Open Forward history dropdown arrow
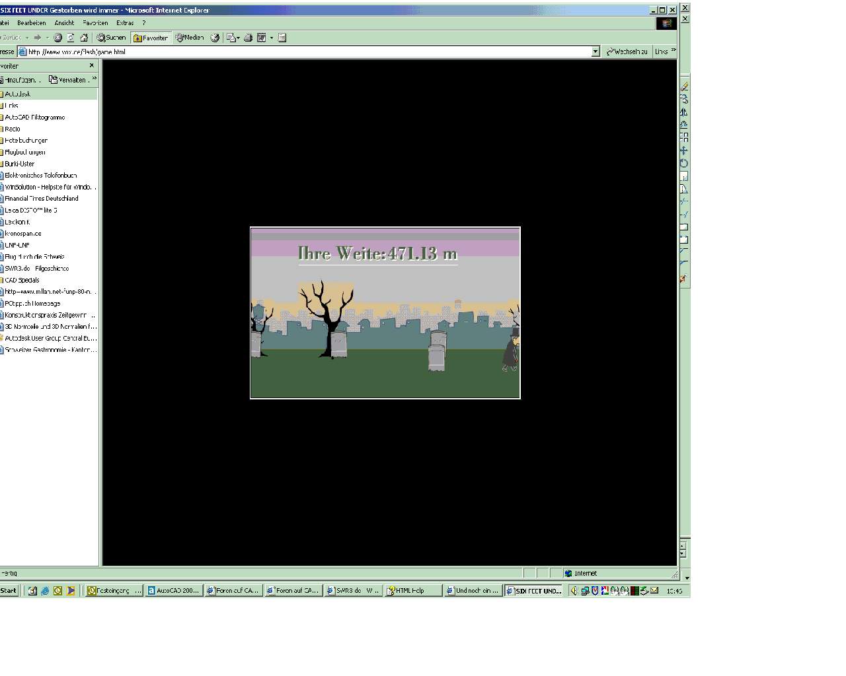Viewport: 846px width, 676px height. [47, 38]
